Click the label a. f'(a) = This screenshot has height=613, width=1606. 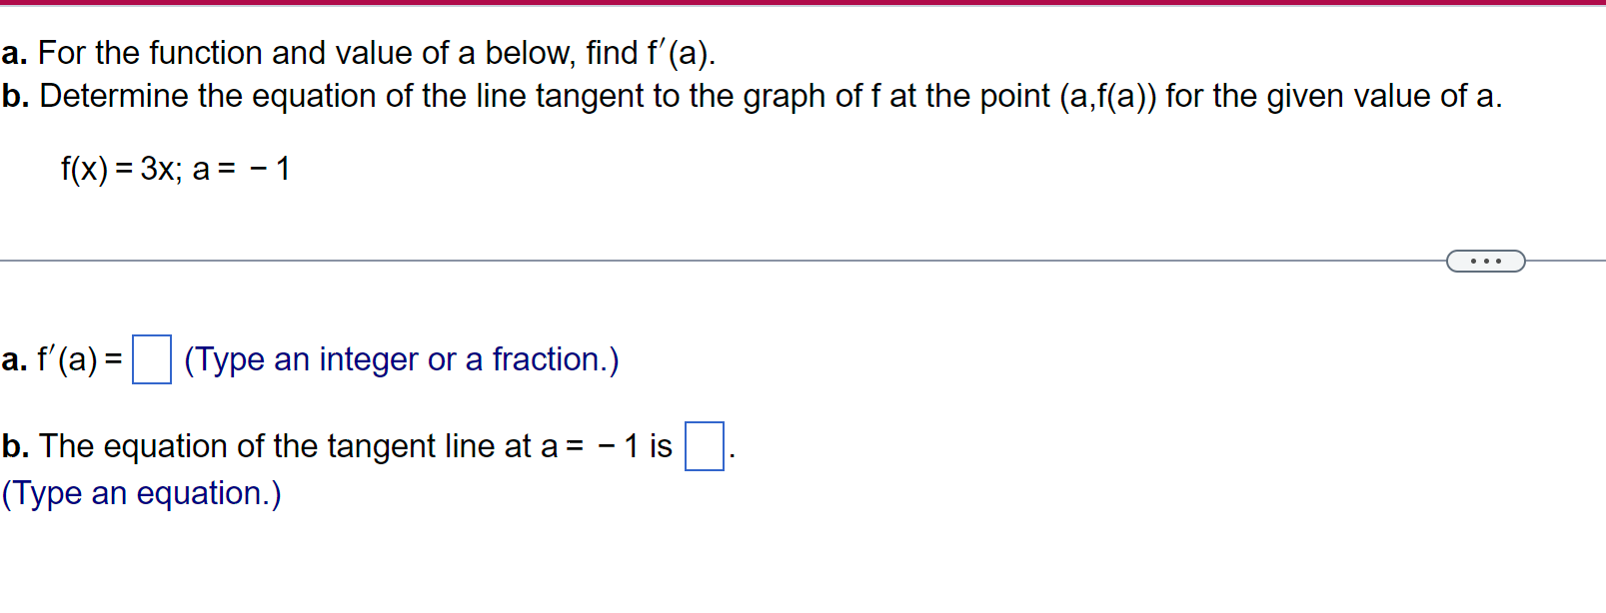pos(60,359)
